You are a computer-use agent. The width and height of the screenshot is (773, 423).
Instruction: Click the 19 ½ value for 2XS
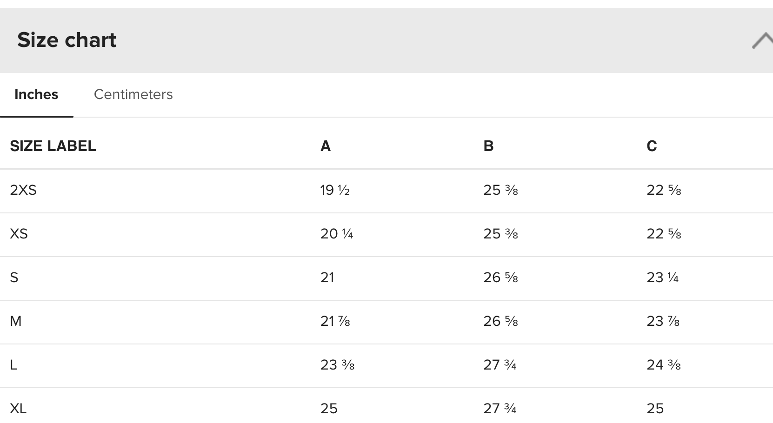(335, 190)
